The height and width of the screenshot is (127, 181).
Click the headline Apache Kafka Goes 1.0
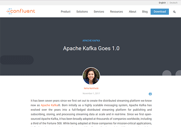coord(91,48)
